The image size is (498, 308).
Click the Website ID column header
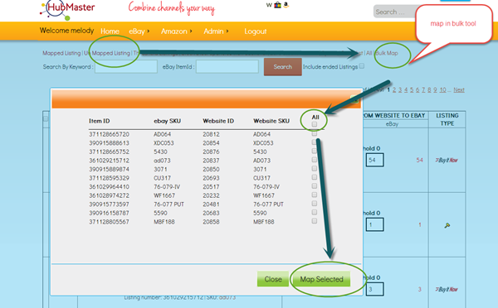point(218,121)
